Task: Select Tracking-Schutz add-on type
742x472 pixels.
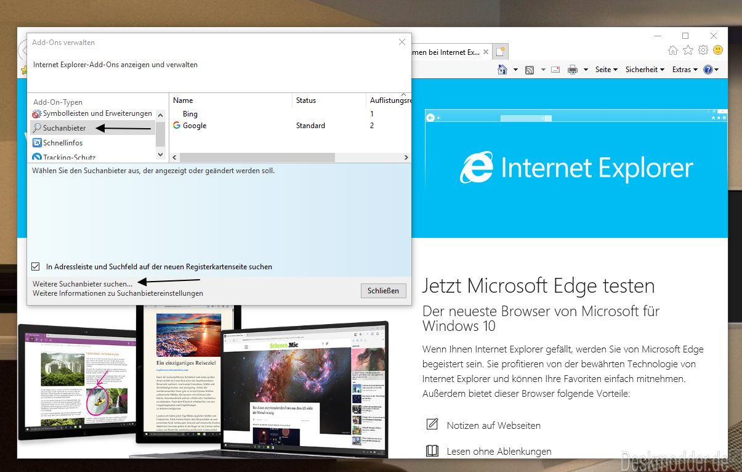Action: [x=92, y=158]
